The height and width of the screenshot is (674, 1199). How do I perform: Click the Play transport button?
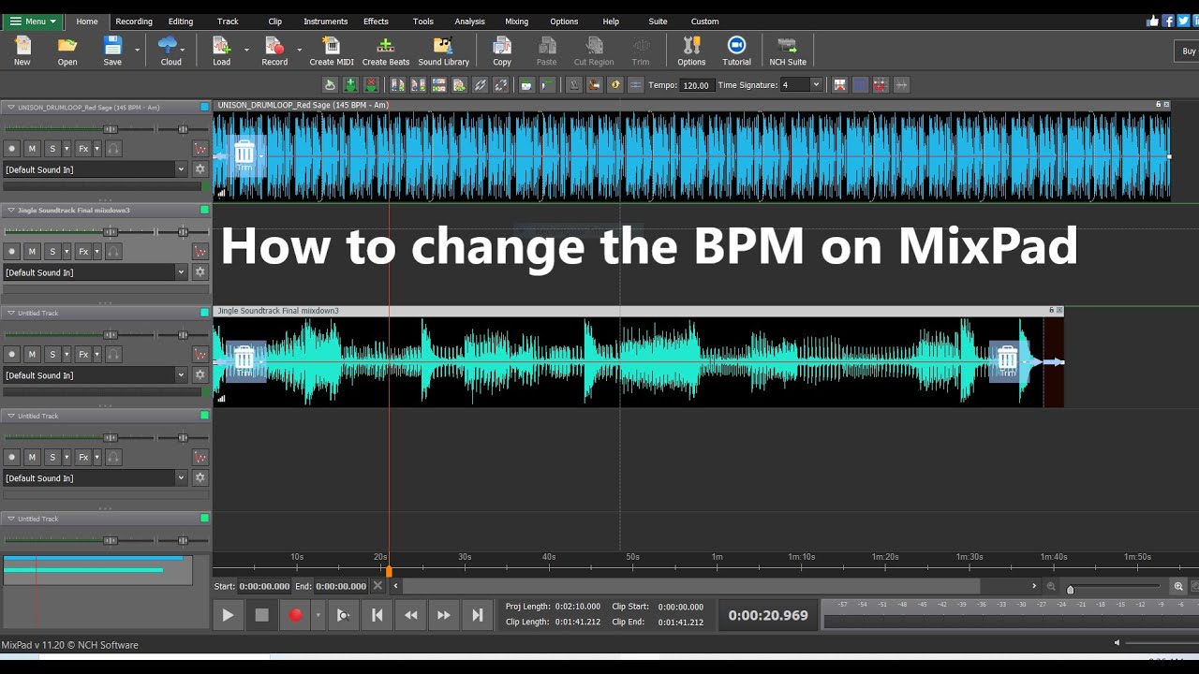[228, 615]
